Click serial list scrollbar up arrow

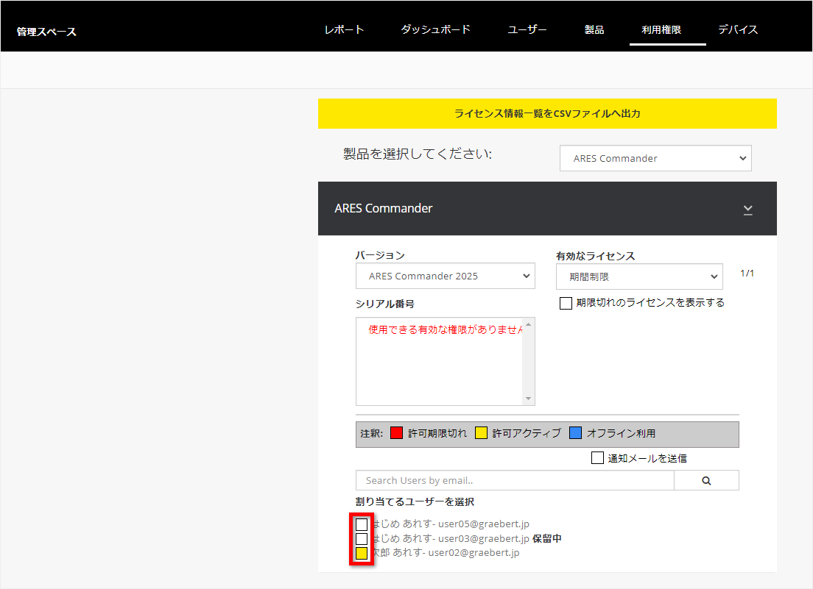tap(528, 324)
